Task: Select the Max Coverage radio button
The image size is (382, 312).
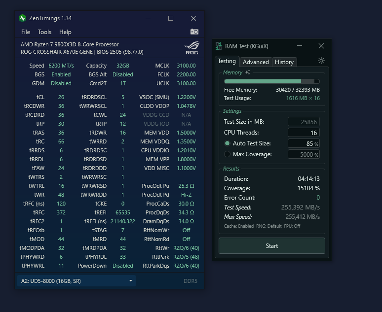Action: coord(227,154)
